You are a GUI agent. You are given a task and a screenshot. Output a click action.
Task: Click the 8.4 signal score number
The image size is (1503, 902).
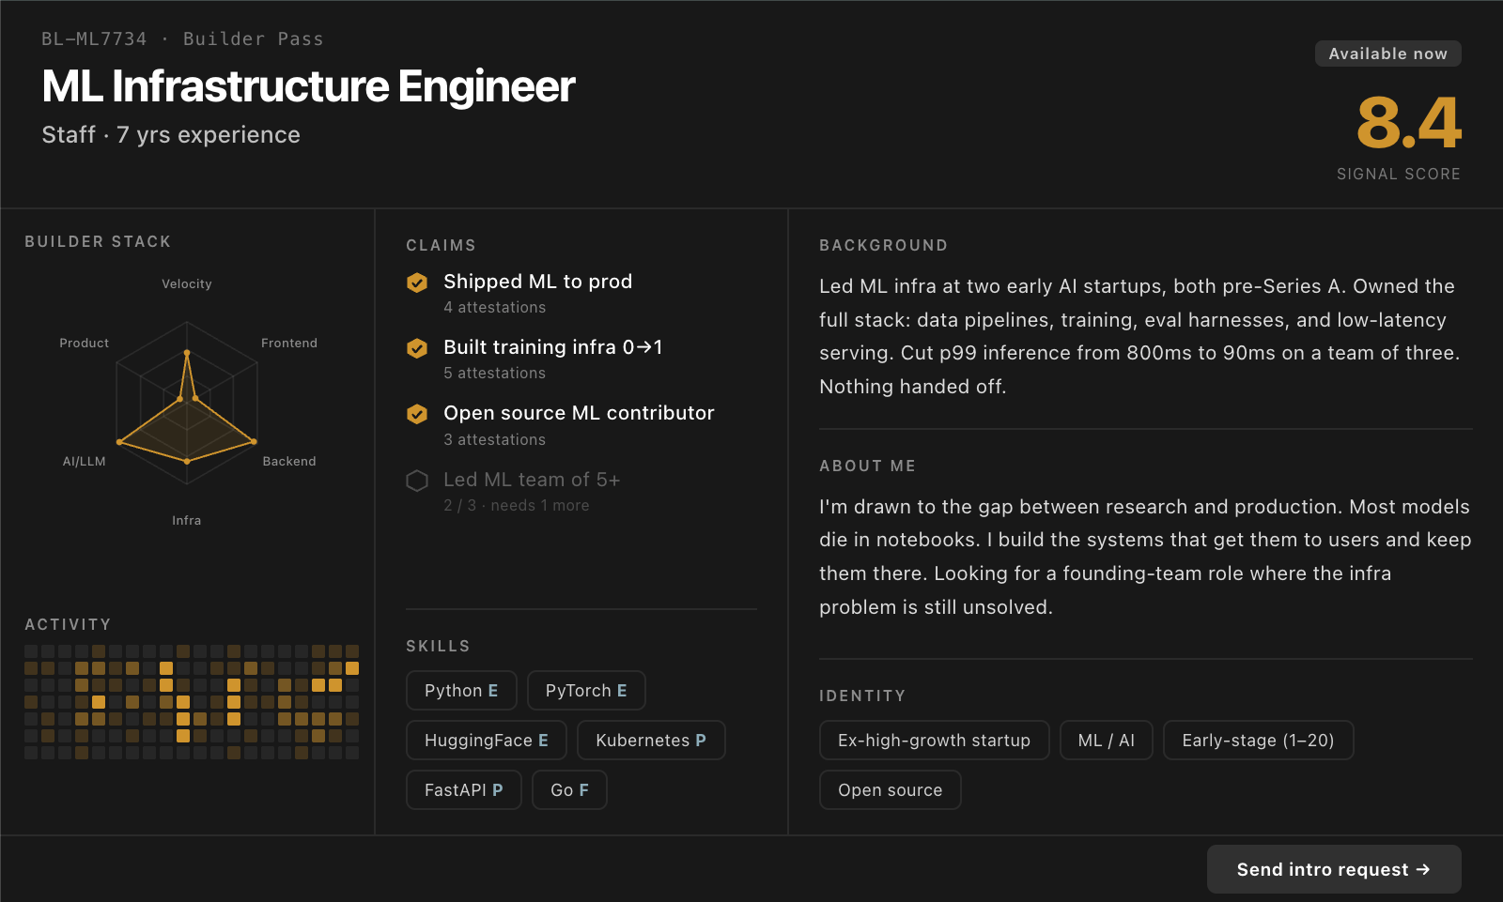1409,123
